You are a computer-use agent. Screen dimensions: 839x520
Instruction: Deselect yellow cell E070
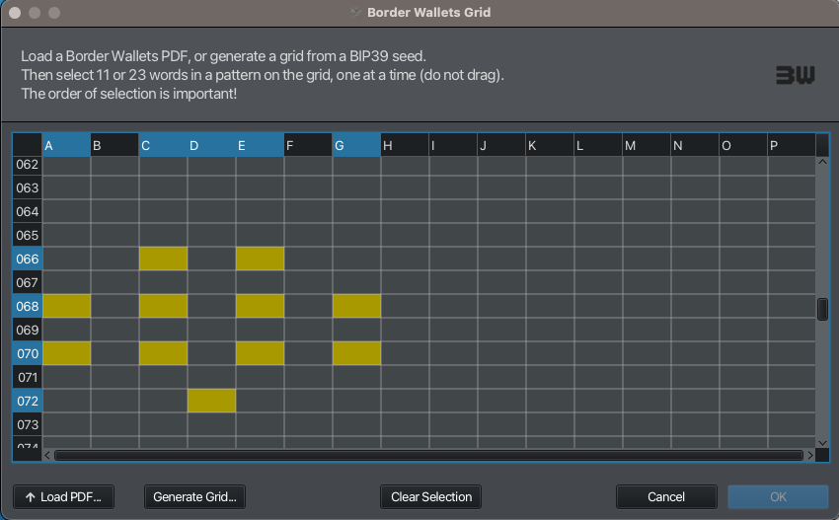coord(260,353)
